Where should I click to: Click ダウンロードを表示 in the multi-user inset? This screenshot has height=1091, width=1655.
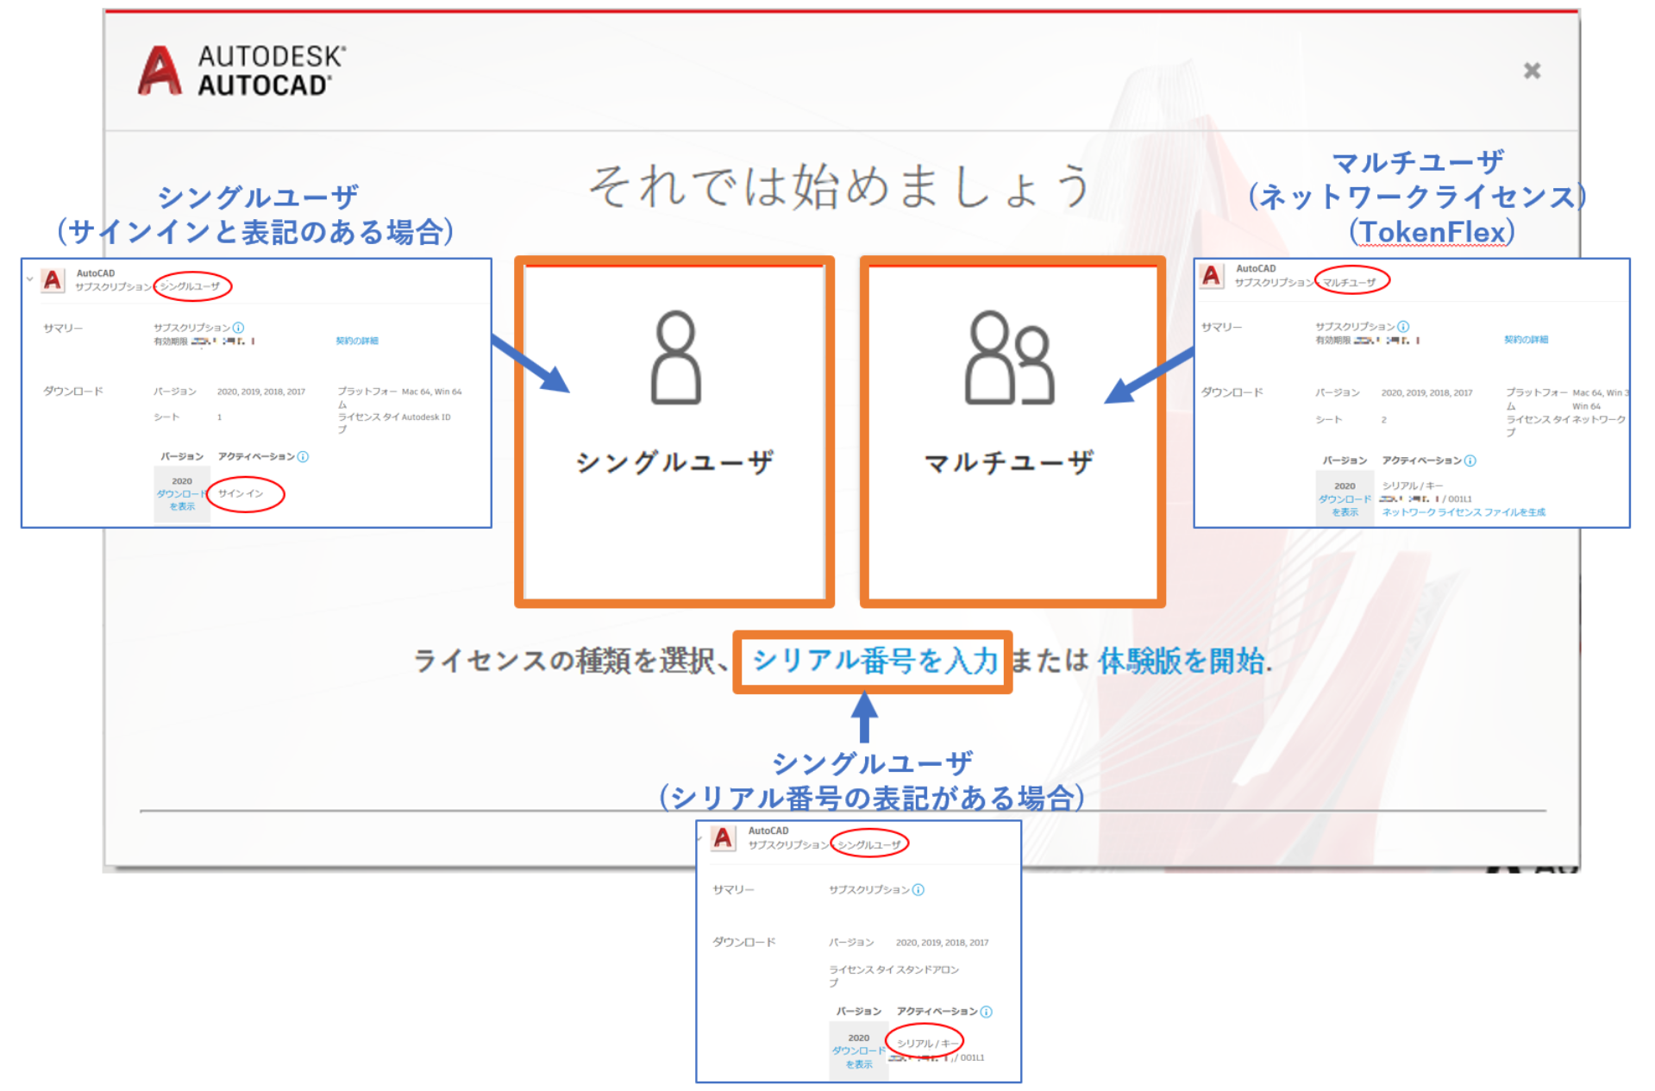(1344, 505)
